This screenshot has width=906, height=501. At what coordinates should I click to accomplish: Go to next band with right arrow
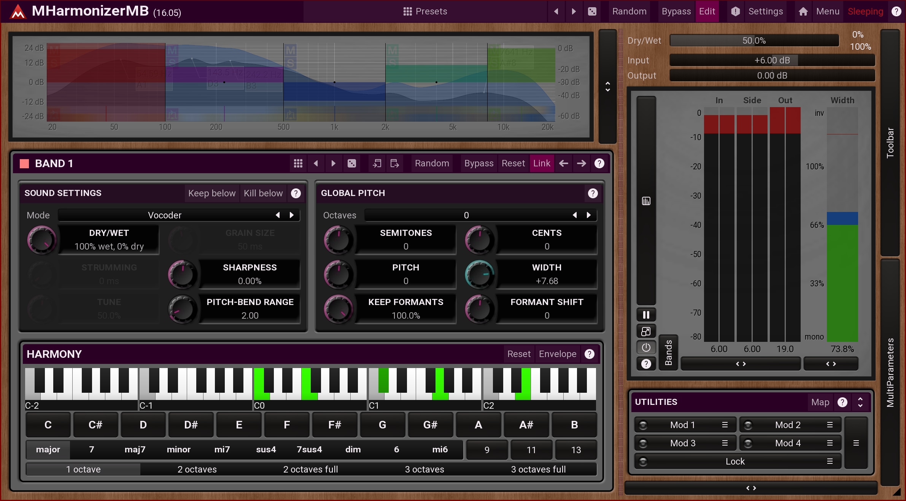(581, 163)
